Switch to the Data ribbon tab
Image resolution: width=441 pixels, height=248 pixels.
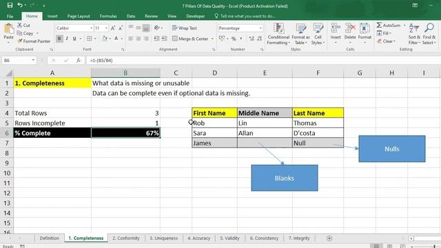click(131, 17)
